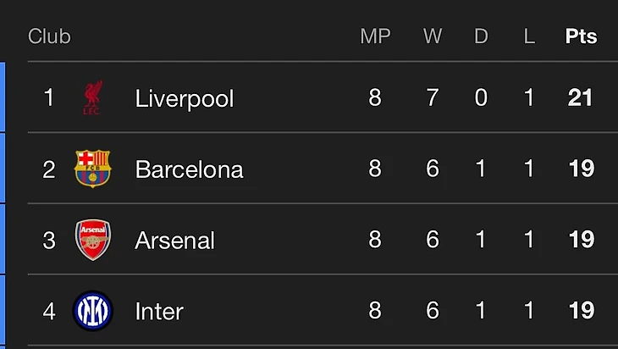618x349 pixels.
Task: Click Barcelona's 19 points value
Action: click(x=581, y=169)
